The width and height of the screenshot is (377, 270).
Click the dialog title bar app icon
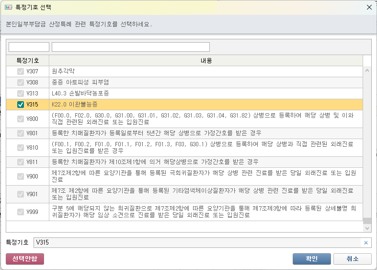click(x=8, y=8)
